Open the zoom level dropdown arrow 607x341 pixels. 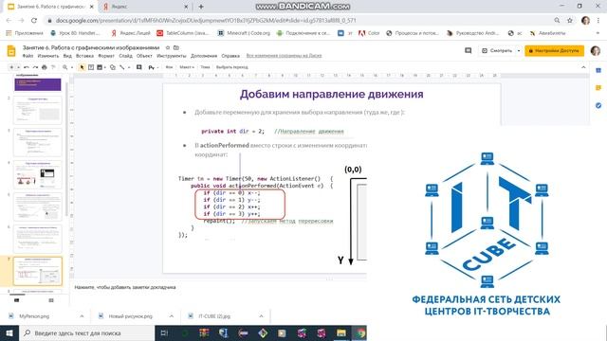coord(72,67)
